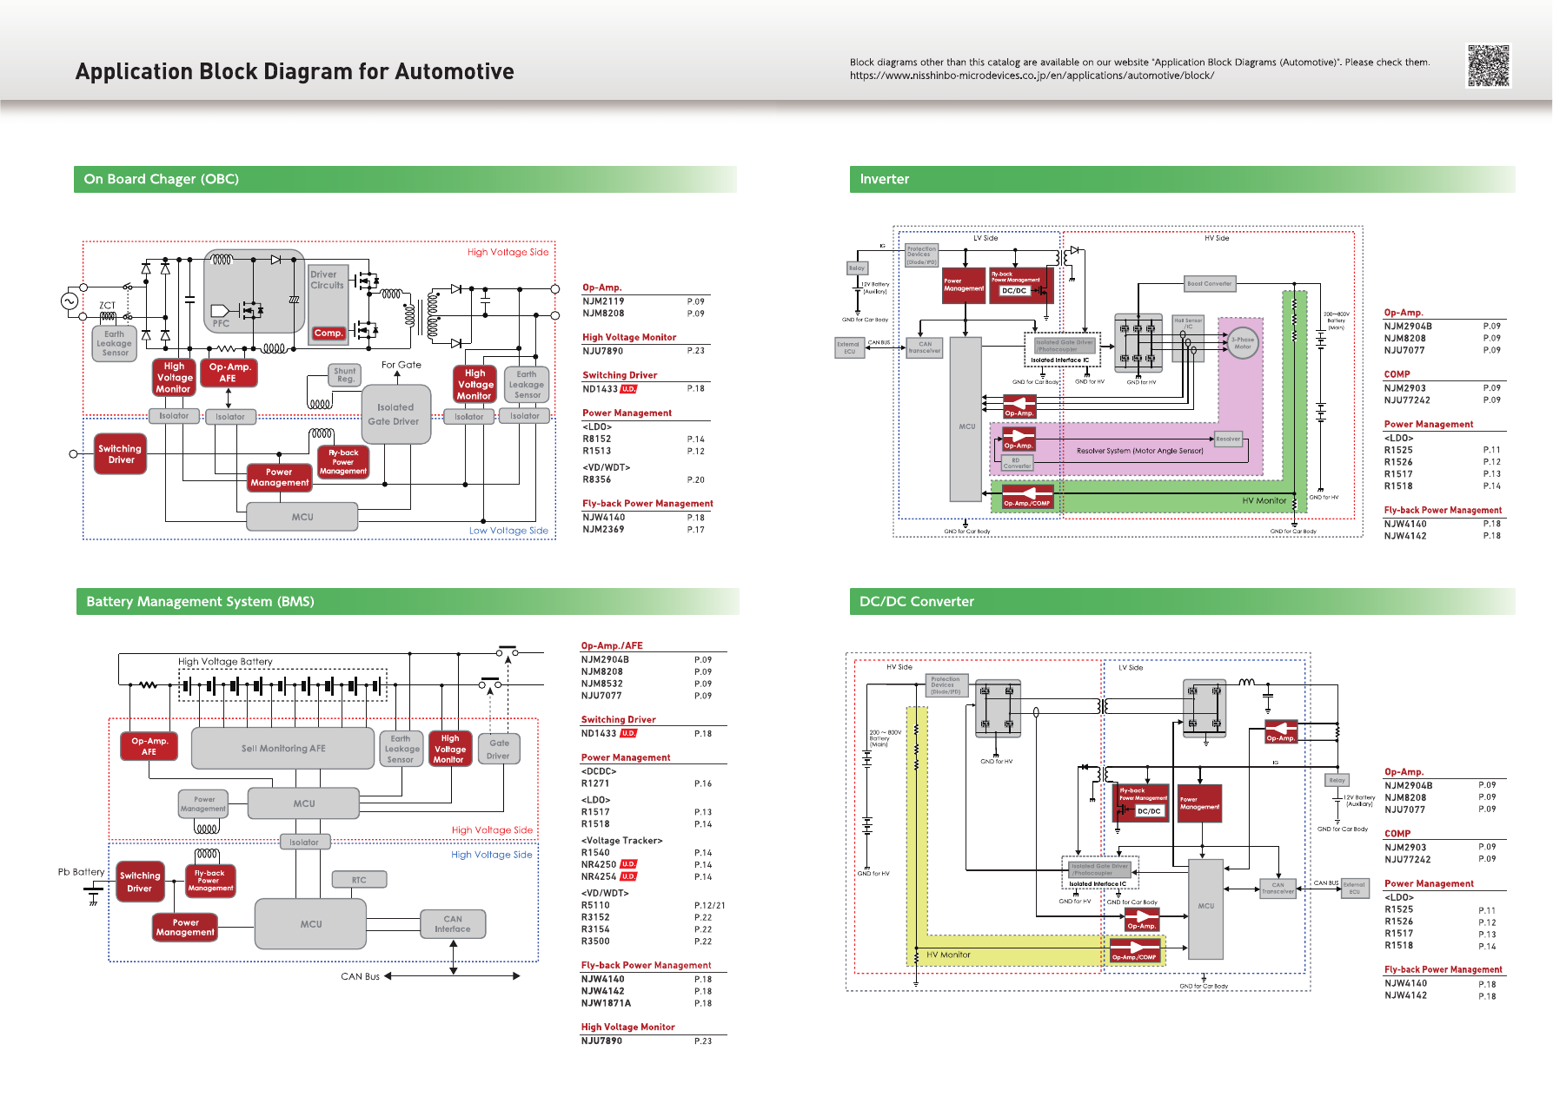Click the Sell Monitoring AFE block
Screen dimensions: 1553x1097
[x=282, y=748]
